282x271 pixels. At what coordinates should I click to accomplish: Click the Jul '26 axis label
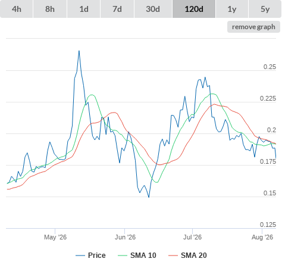pyautogui.click(x=192, y=237)
